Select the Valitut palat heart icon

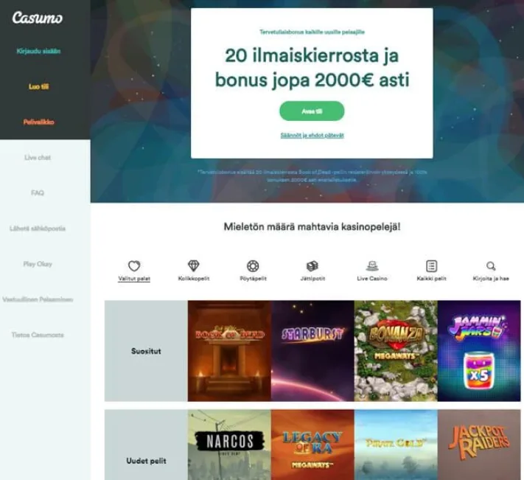(x=134, y=266)
